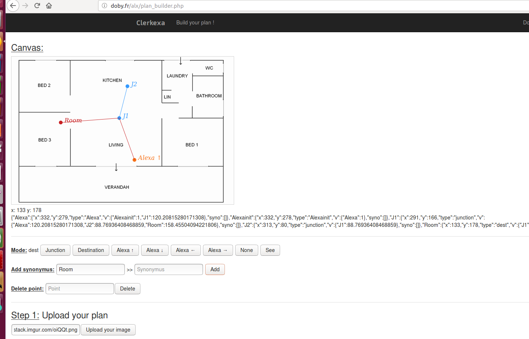This screenshot has width=529, height=339.
Task: Edit the image URL field under Step 1
Action: point(46,330)
